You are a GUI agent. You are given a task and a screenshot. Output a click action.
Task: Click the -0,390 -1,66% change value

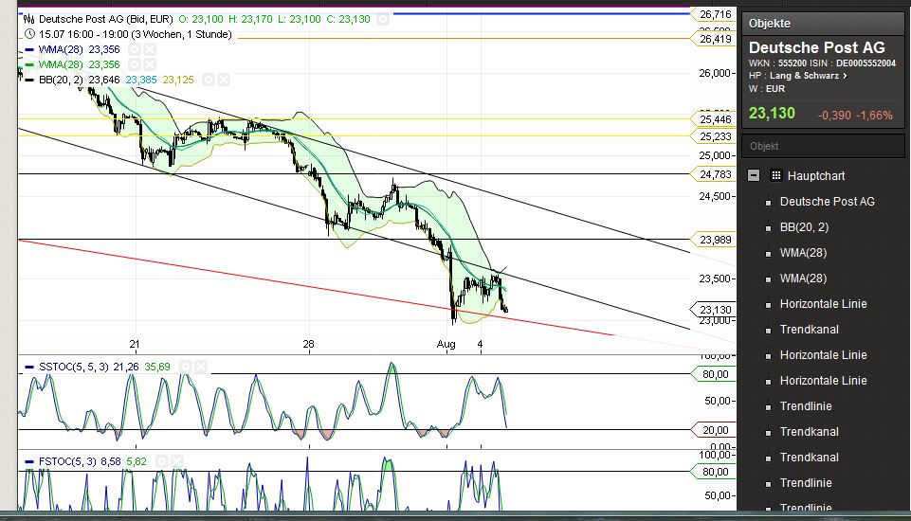click(855, 115)
